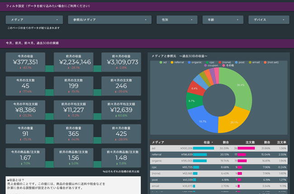Viewport: 294px width, 194px height.
Task: Toggle the referral legend item
Action: pos(177,62)
